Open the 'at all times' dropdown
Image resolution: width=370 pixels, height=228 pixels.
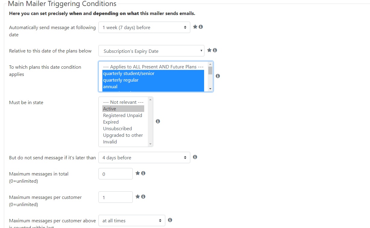pos(132,220)
